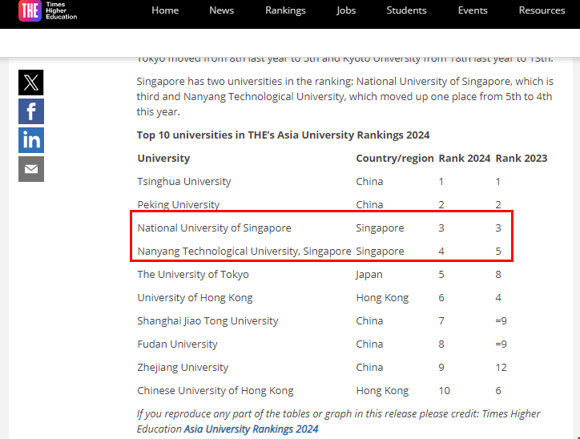Viewport: 580px width, 439px height.
Task: Open the Events navigation item
Action: coord(473,10)
